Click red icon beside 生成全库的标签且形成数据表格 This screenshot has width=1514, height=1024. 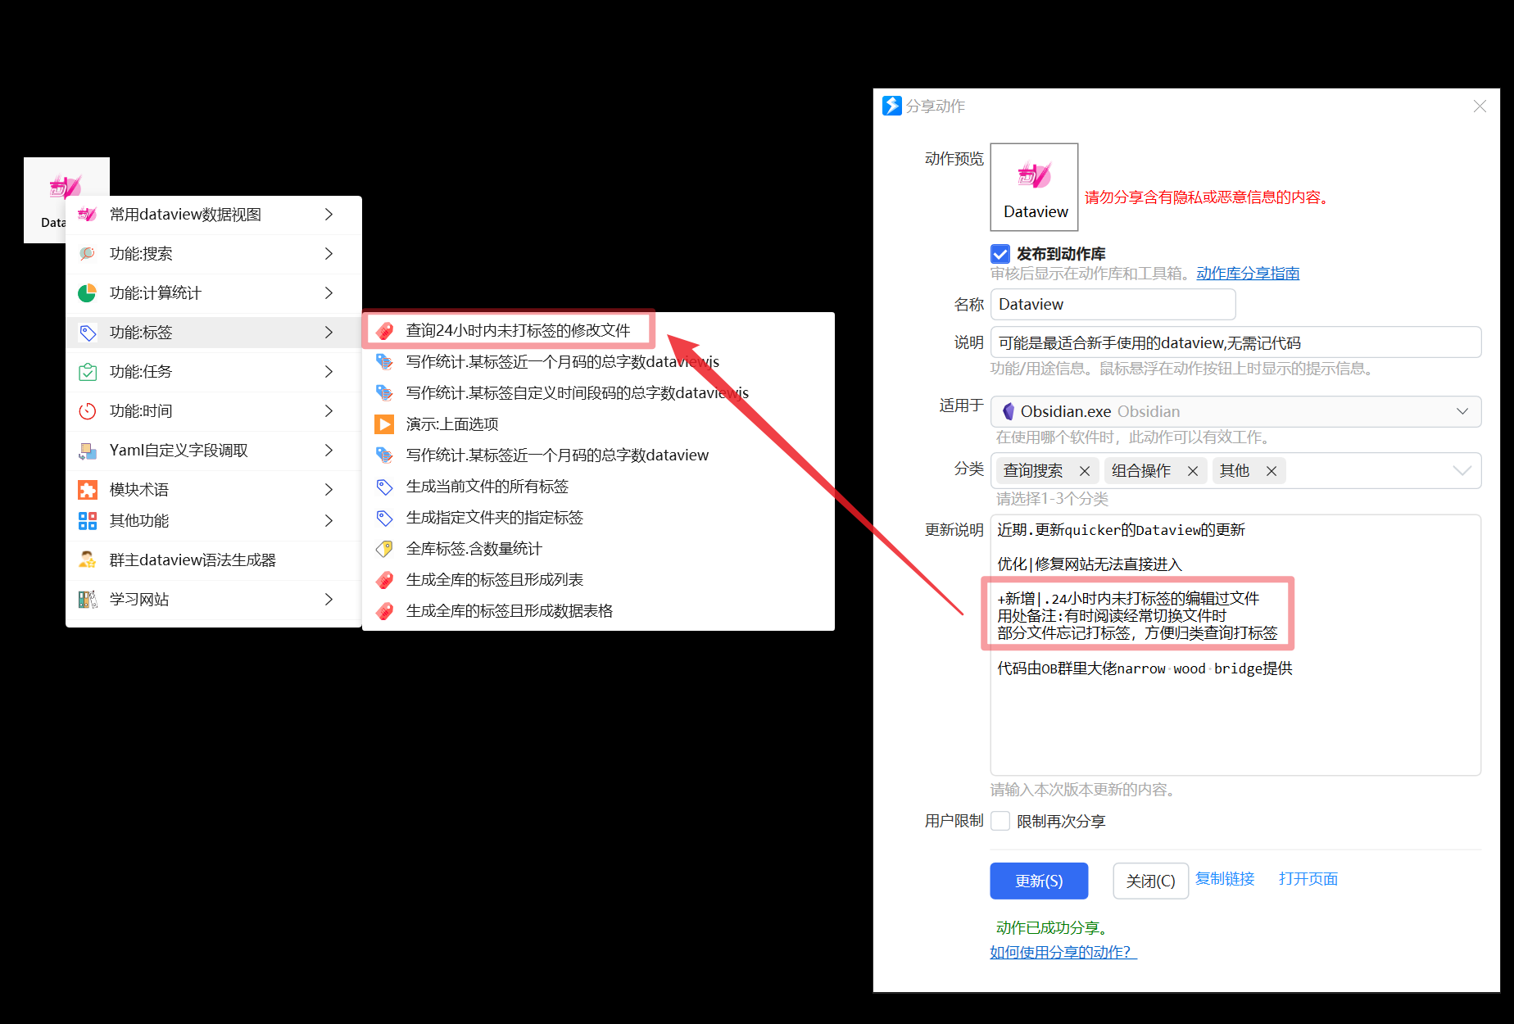[x=384, y=611]
